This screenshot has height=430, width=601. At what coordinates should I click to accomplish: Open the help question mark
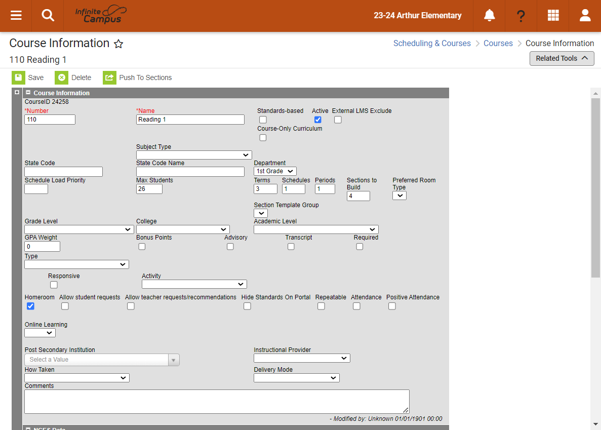[x=521, y=16]
